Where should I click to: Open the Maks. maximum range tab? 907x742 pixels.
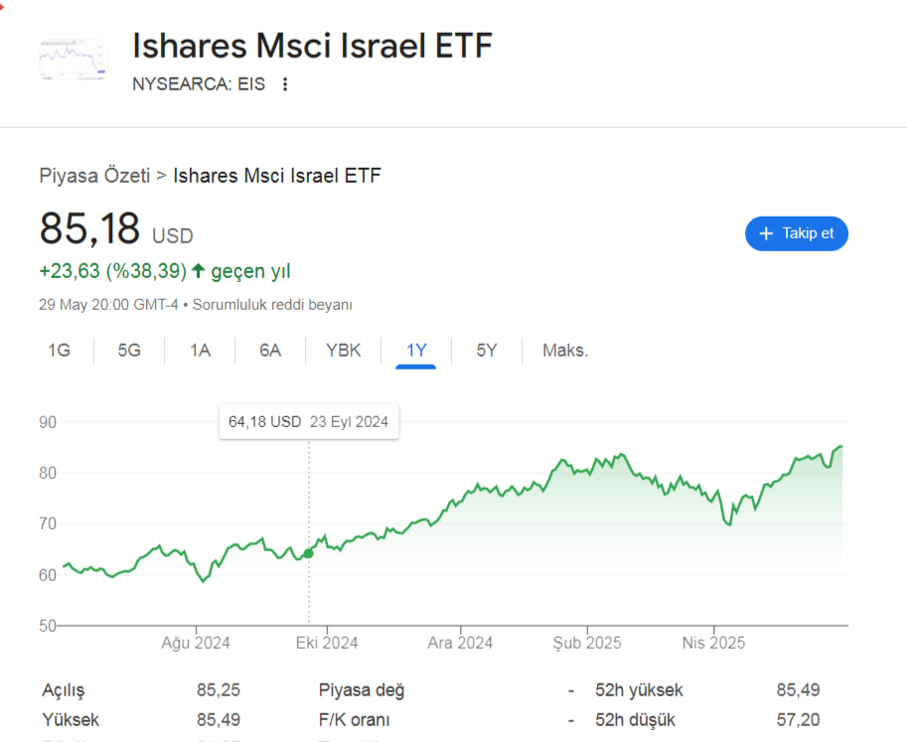(x=565, y=351)
